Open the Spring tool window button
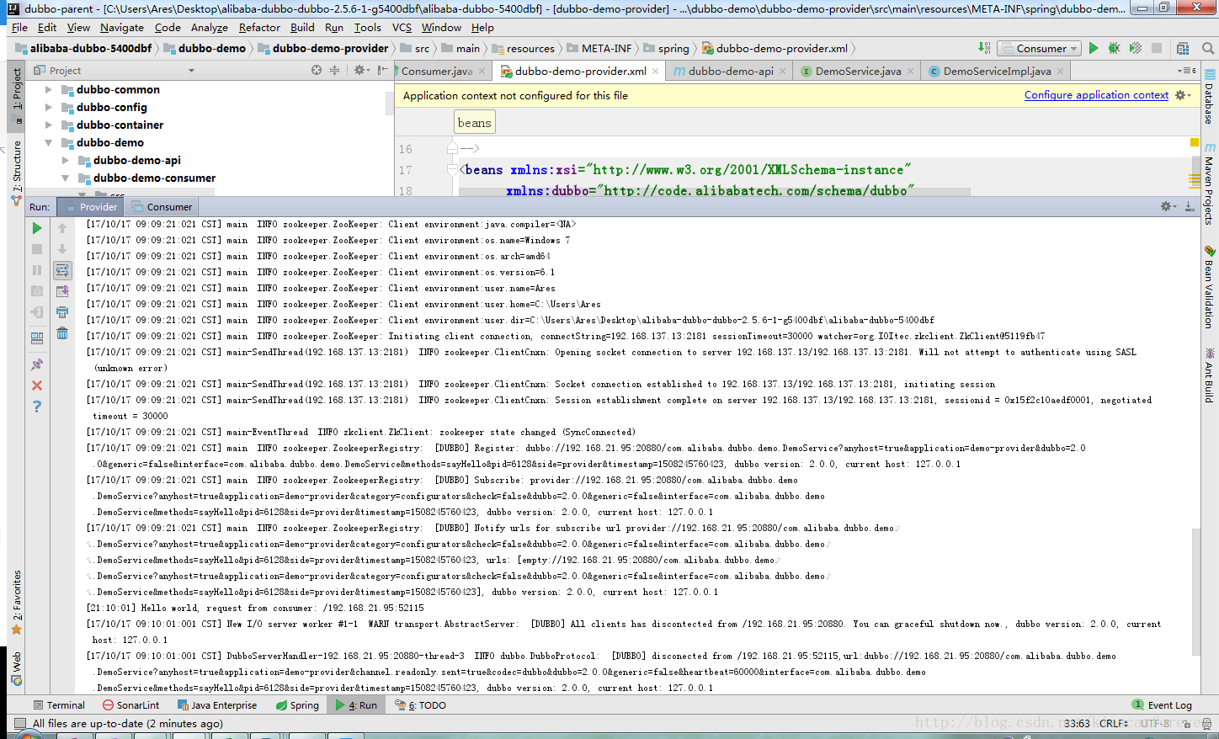This screenshot has width=1219, height=739. 297,705
